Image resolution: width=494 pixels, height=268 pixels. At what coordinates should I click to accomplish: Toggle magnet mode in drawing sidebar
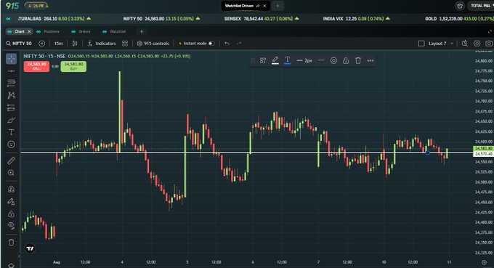[11, 190]
